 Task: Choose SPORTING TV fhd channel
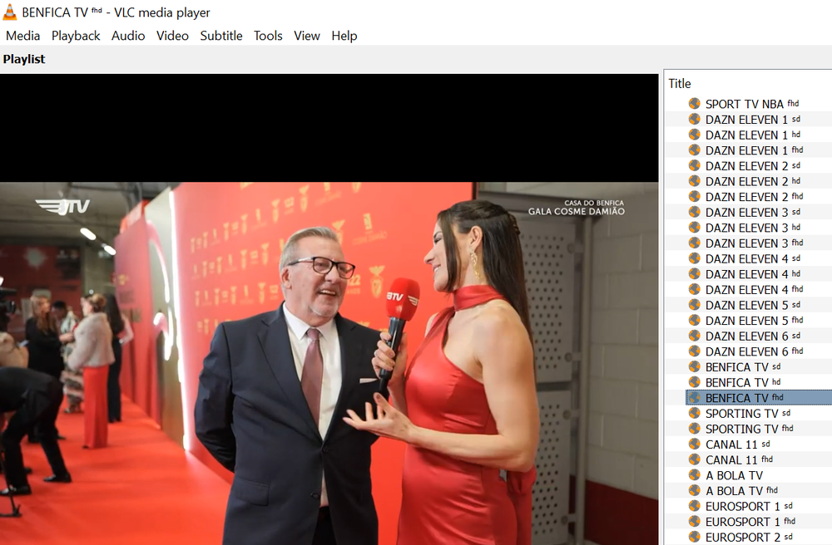tap(750, 429)
